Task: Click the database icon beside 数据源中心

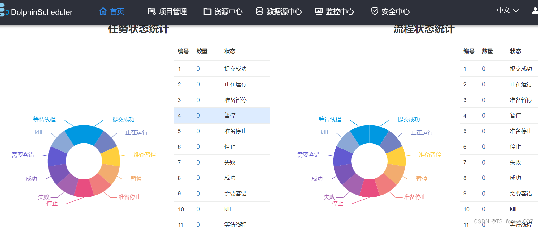Action: pyautogui.click(x=260, y=11)
